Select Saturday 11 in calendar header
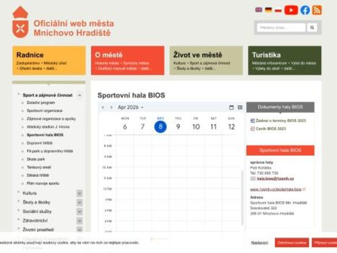The image size is (337, 253). [x=214, y=127]
